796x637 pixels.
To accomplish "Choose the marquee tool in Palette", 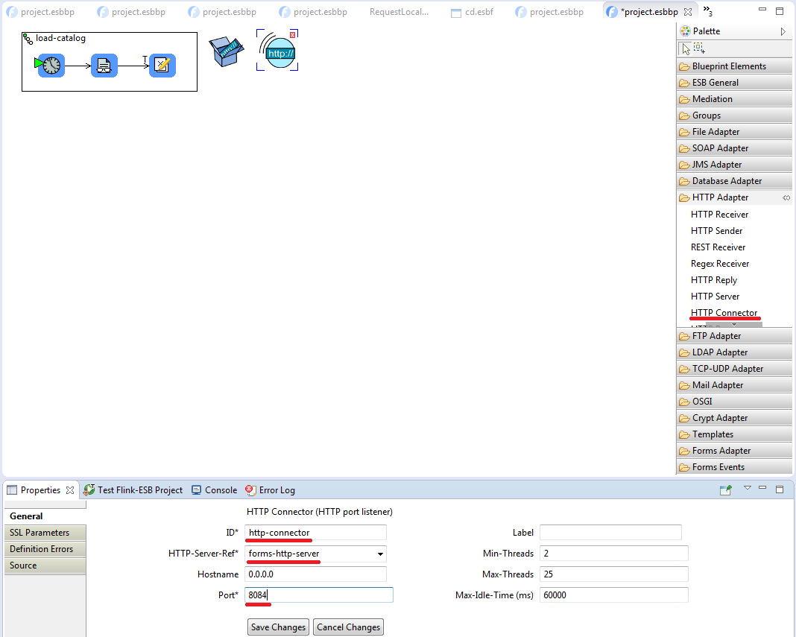I will coord(699,48).
